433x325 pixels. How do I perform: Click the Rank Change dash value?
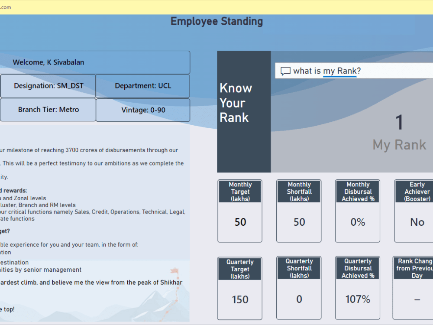[417, 299]
